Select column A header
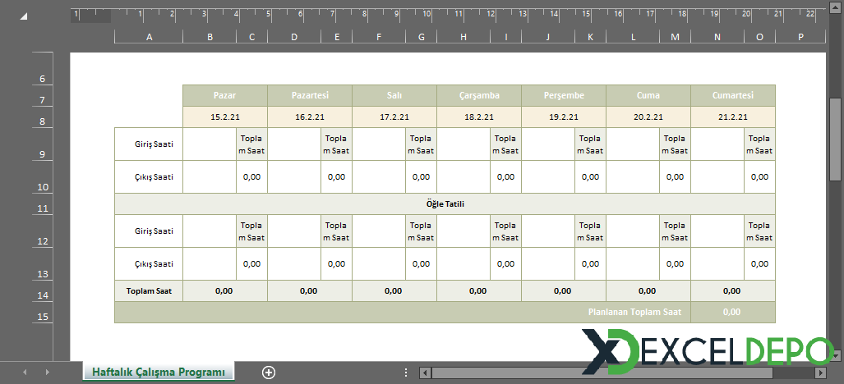844x384 pixels. click(x=149, y=37)
